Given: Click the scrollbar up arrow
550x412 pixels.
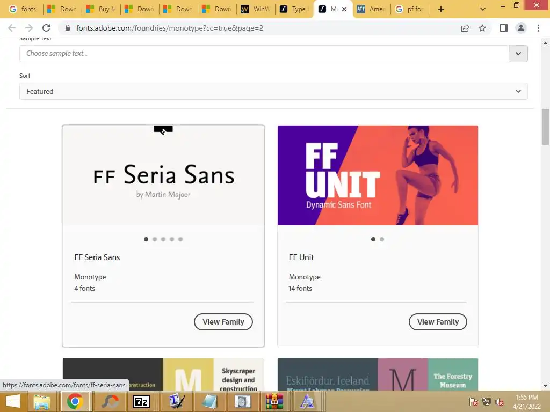Looking at the screenshot, I should (x=545, y=43).
